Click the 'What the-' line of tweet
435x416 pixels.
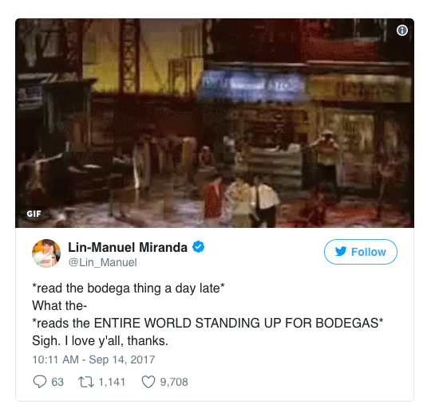(60, 306)
